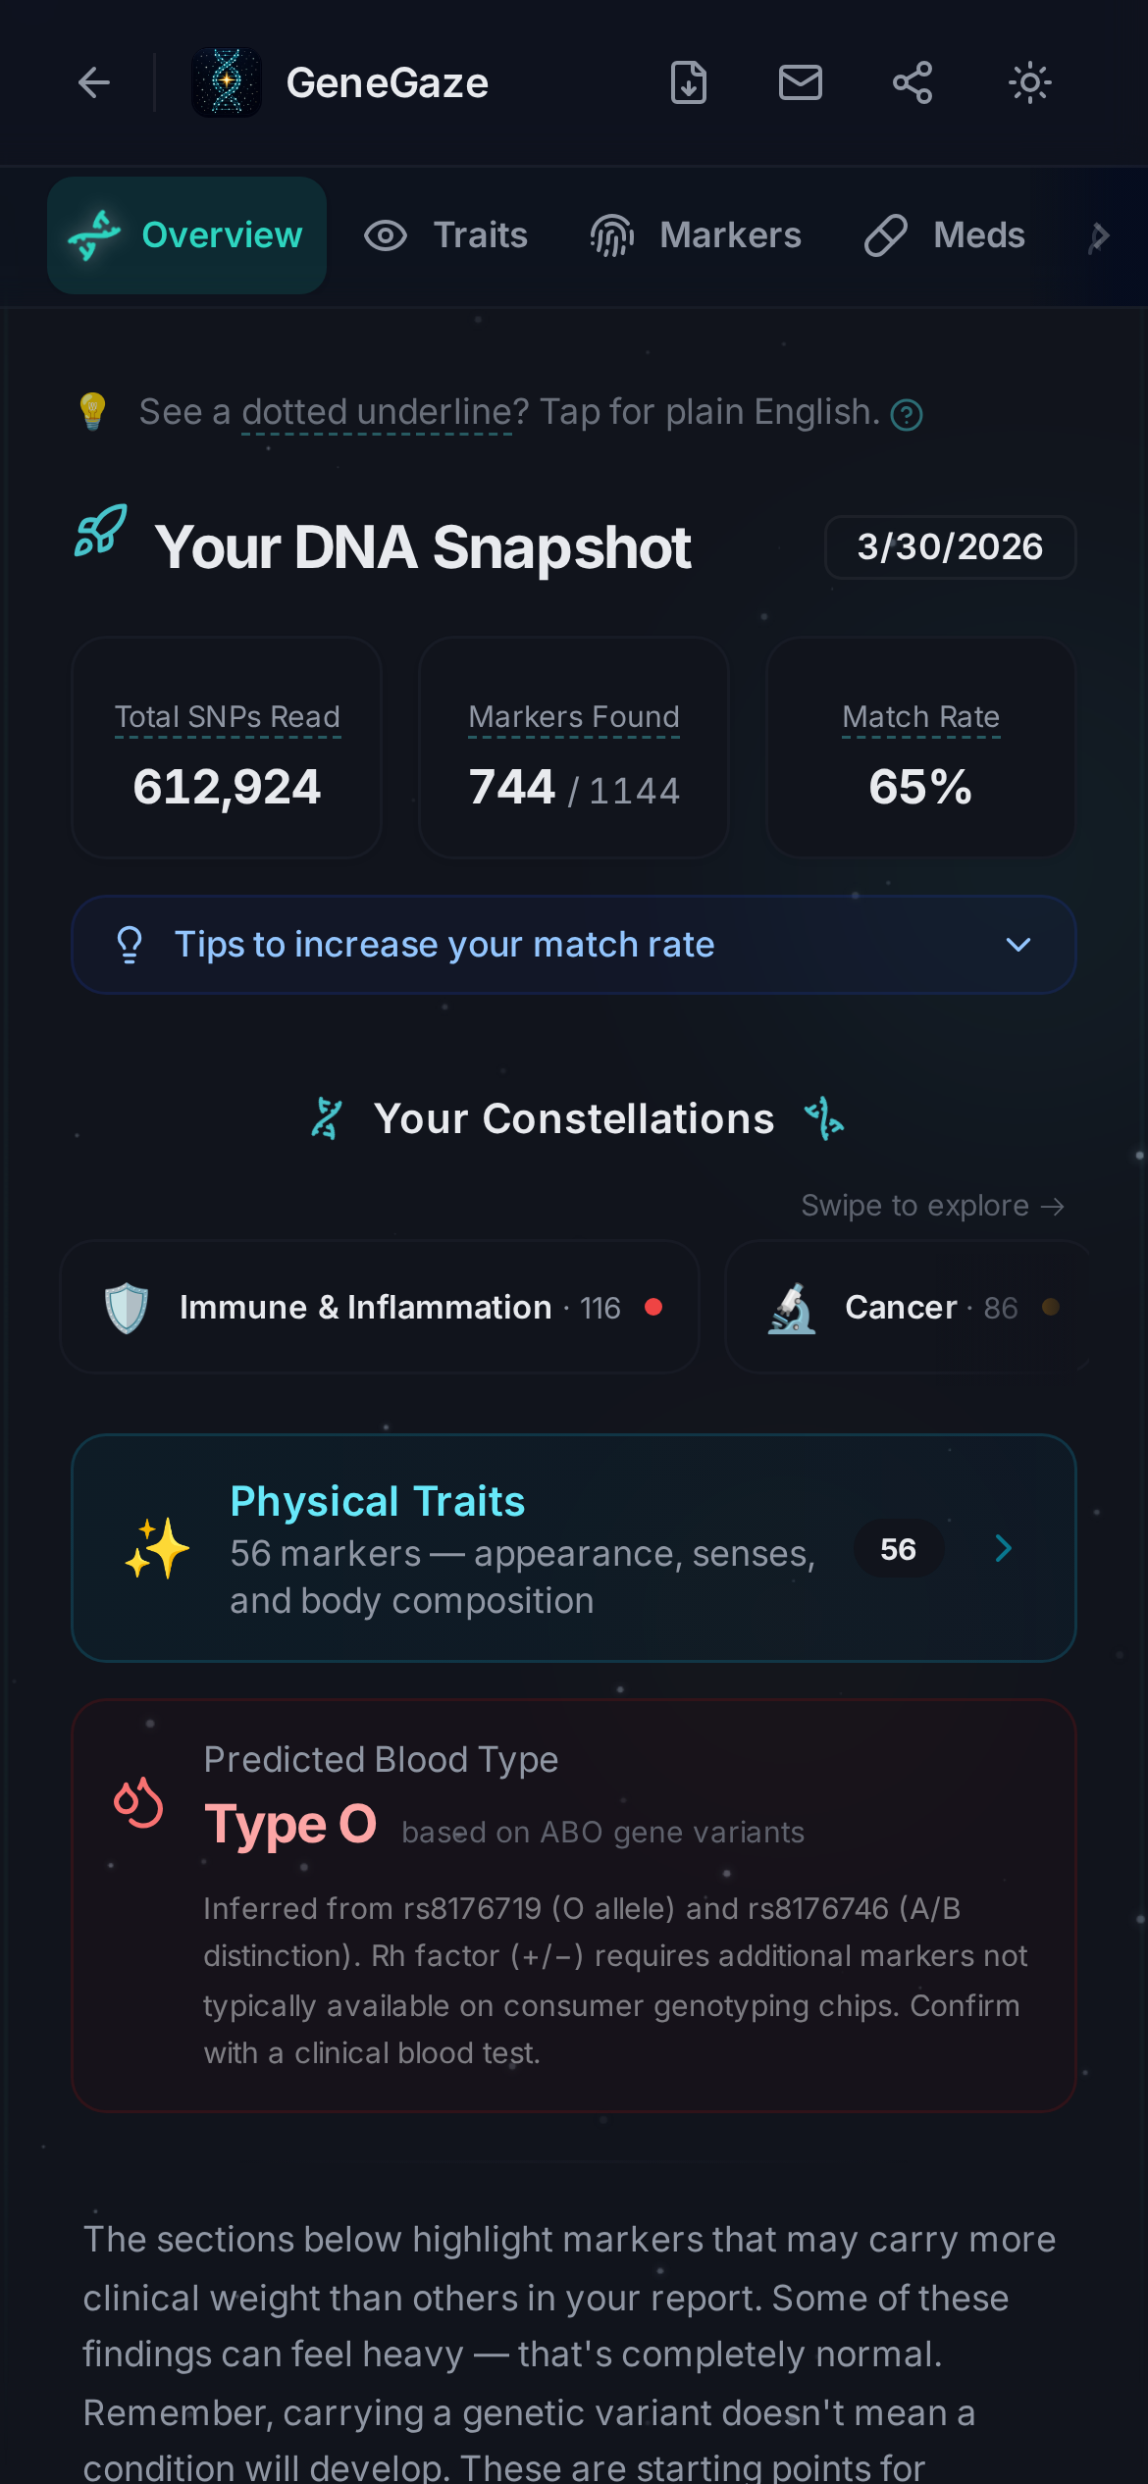1148x2484 pixels.
Task: Open the report download icon
Action: [x=690, y=82]
